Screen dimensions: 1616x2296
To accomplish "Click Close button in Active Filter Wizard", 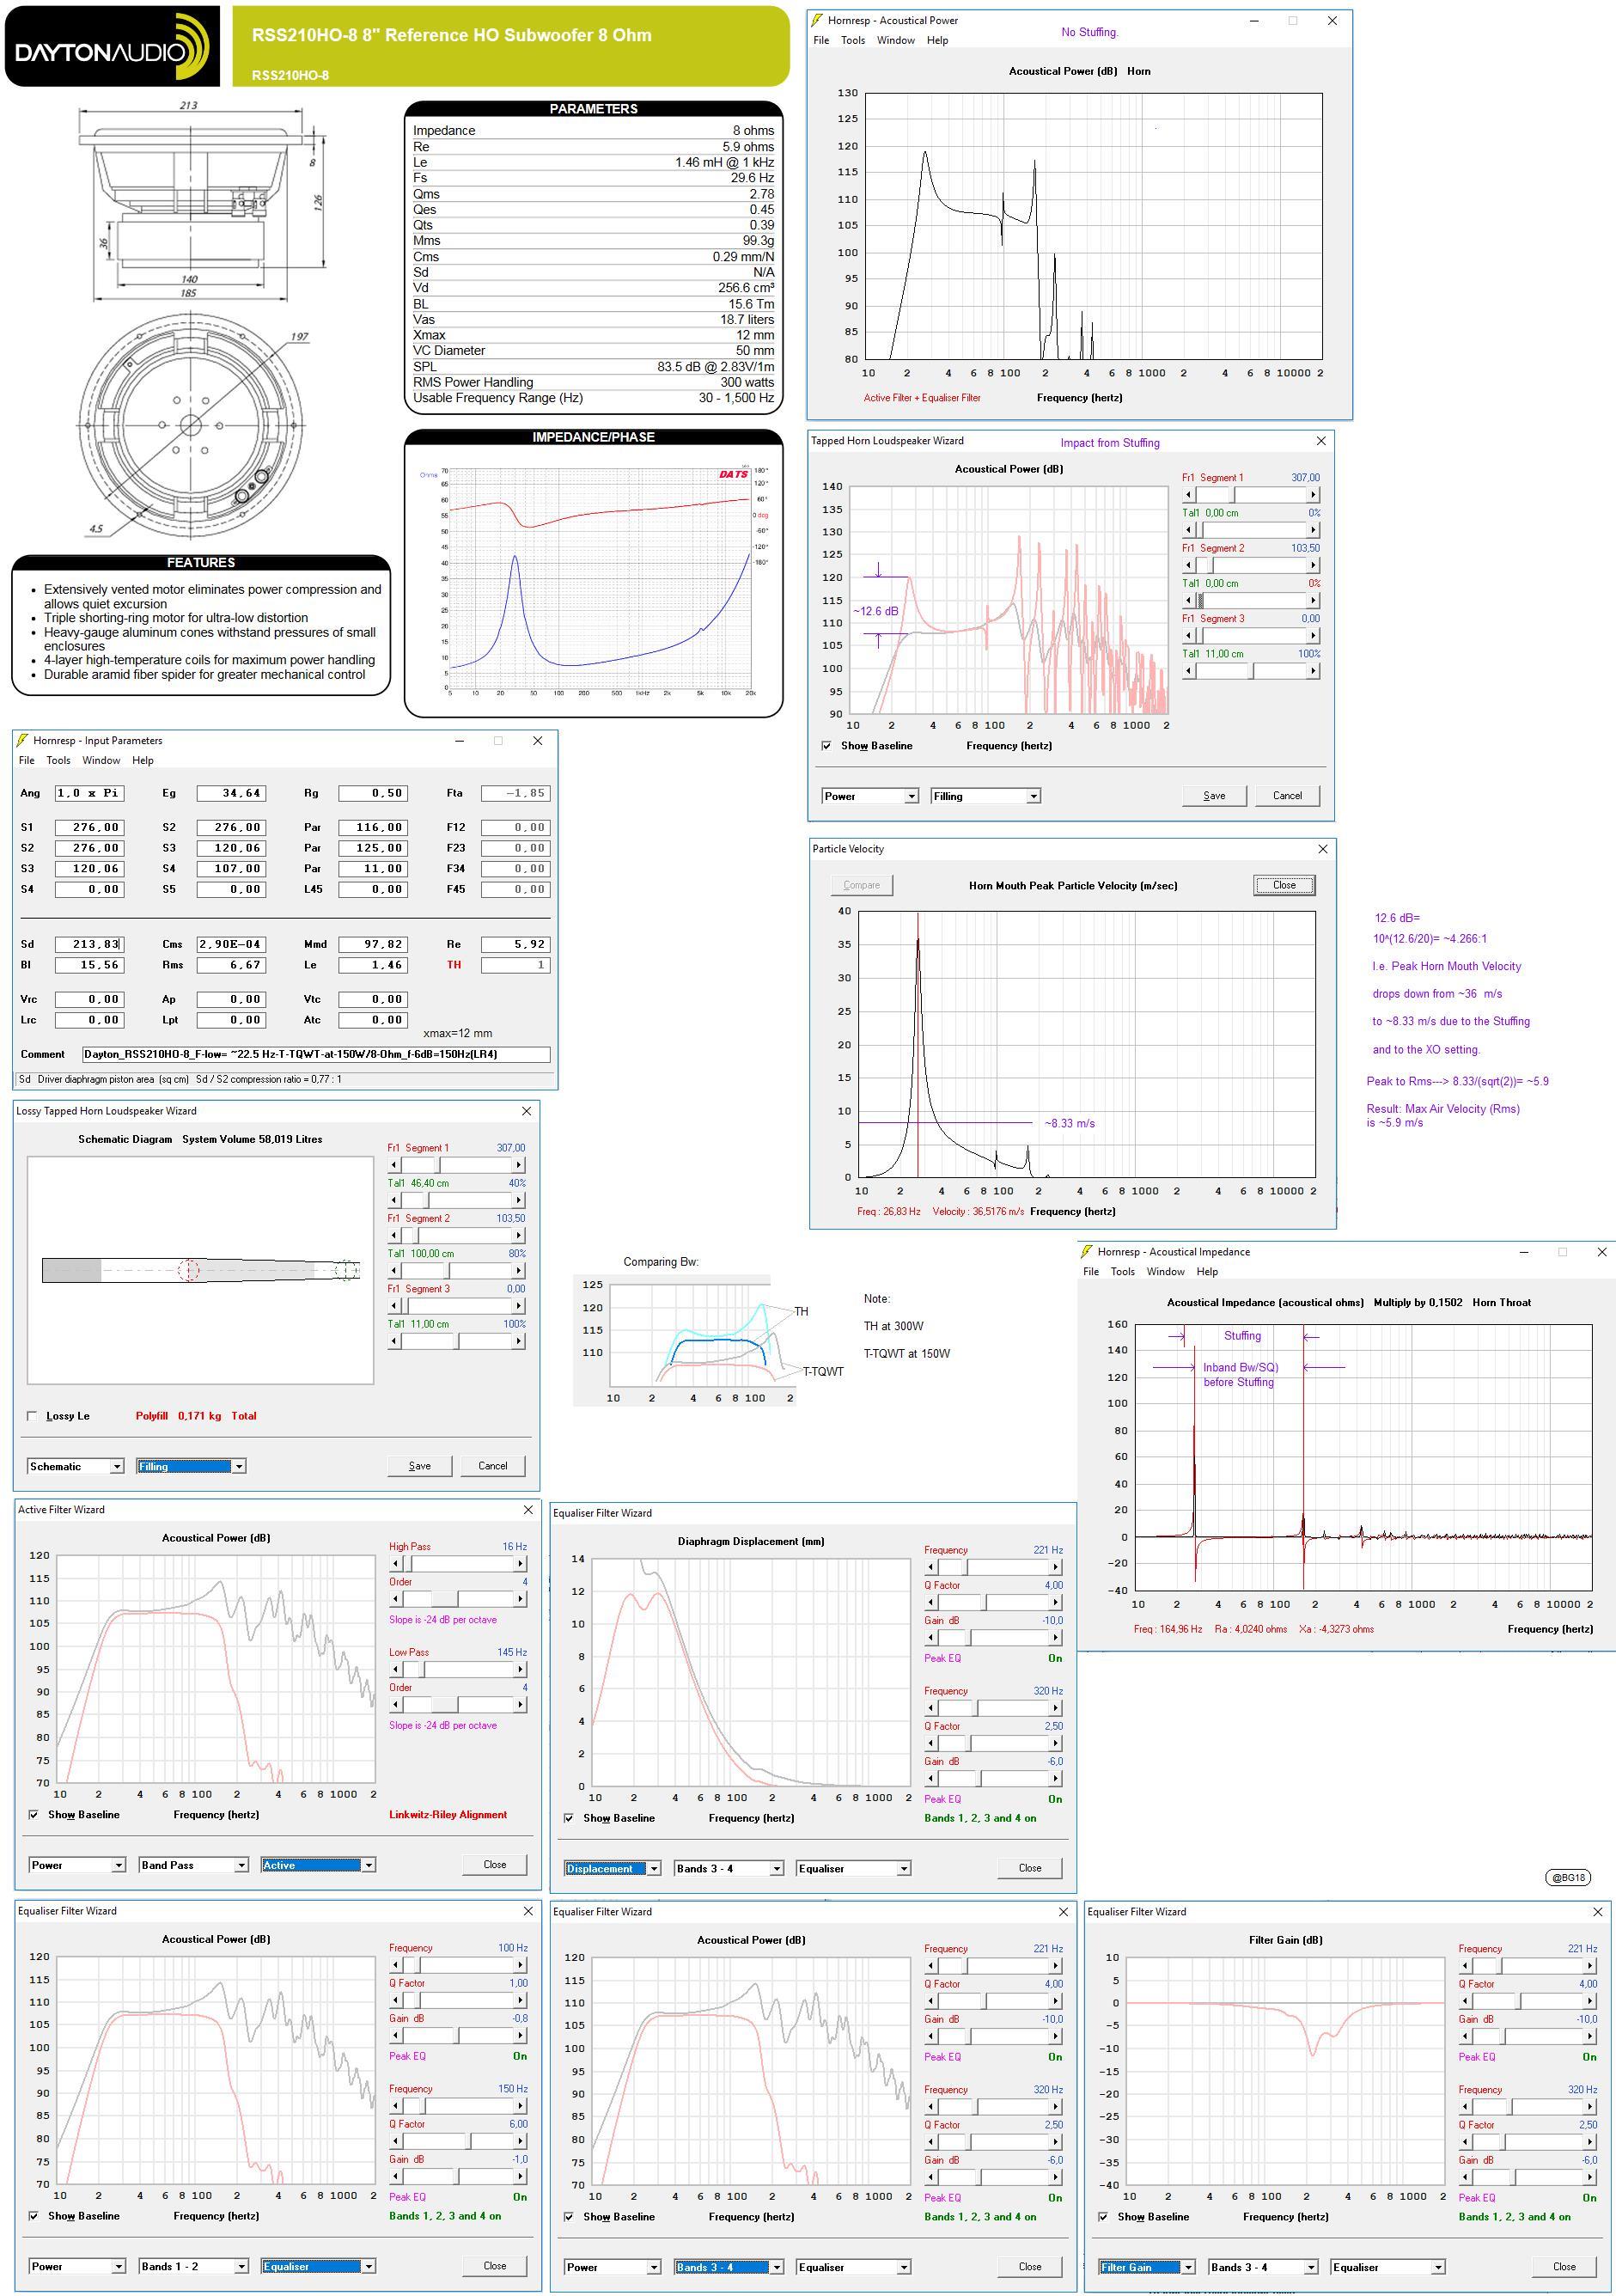I will (x=495, y=1865).
